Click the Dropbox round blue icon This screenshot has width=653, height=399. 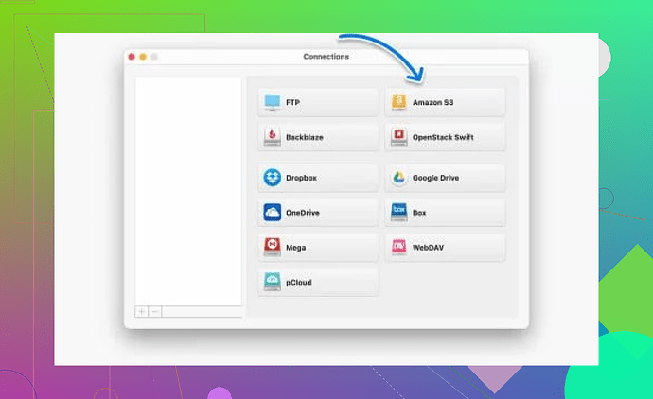273,178
